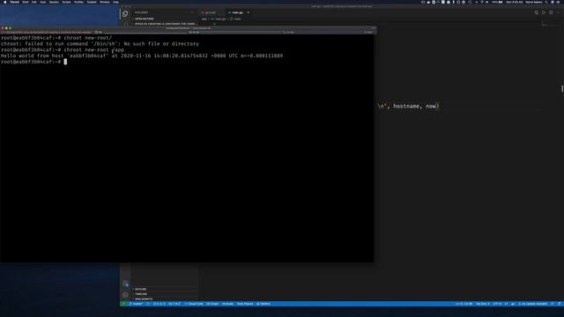Open the Session menu
Screen dimensions: 564x317
pos(54,2)
